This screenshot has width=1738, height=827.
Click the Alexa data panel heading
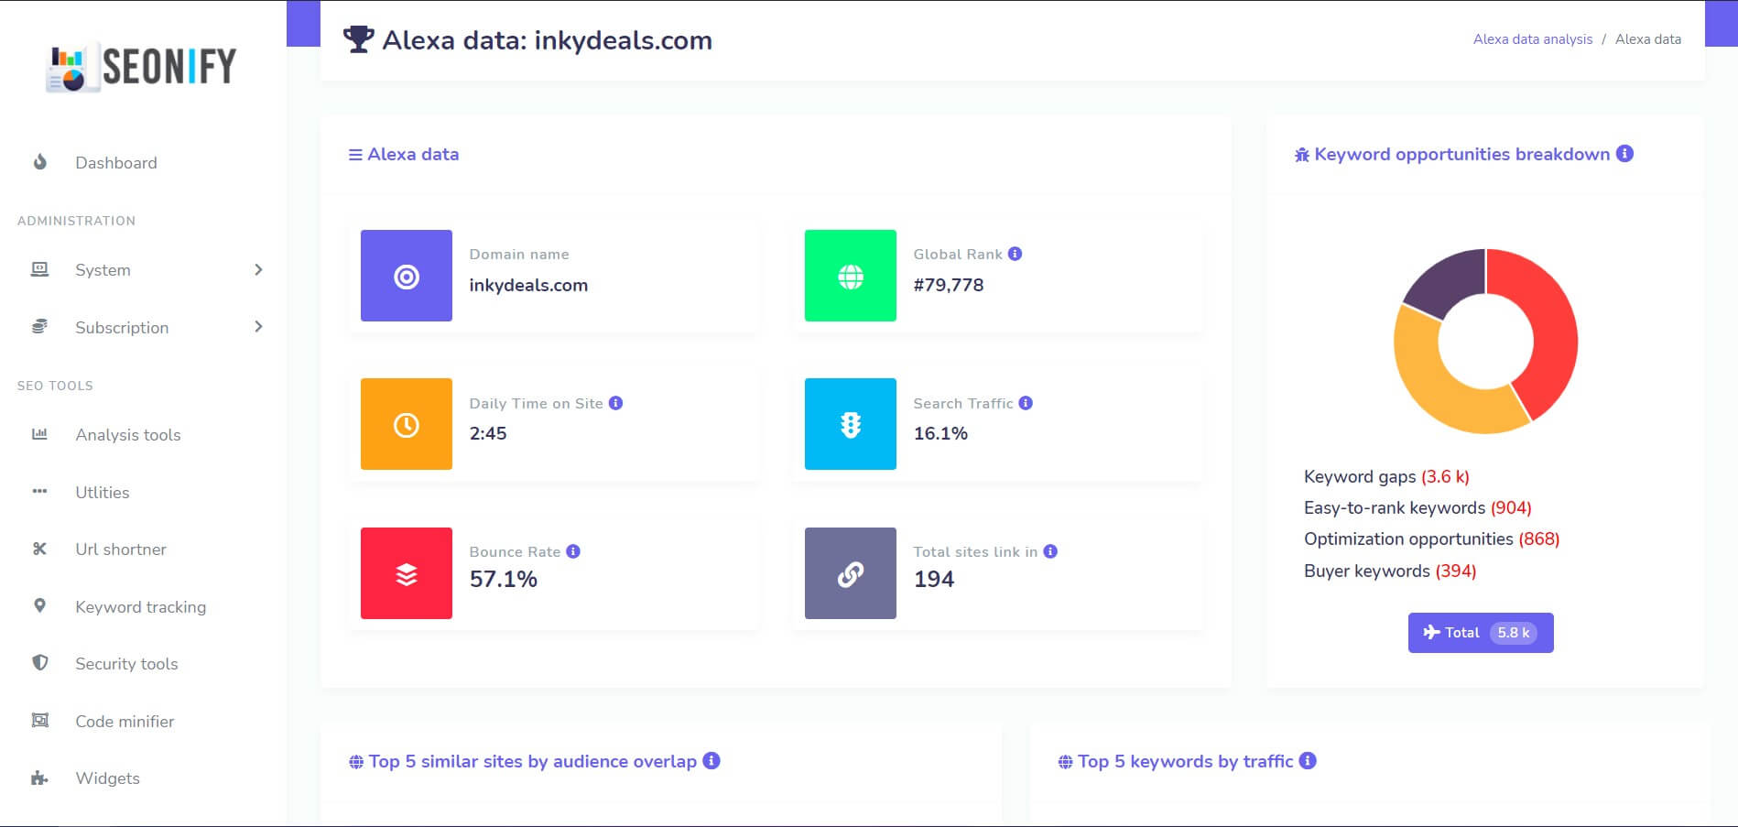(x=404, y=154)
